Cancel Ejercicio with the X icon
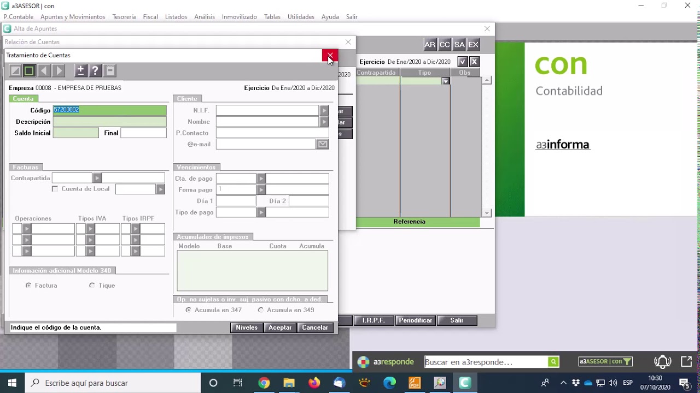 [x=474, y=62]
